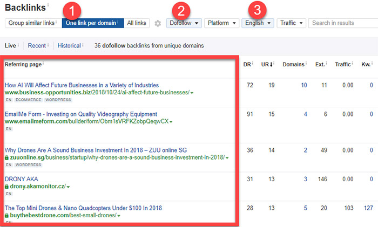Sort by the DR column header
The width and height of the screenshot is (378, 227).
click(247, 65)
